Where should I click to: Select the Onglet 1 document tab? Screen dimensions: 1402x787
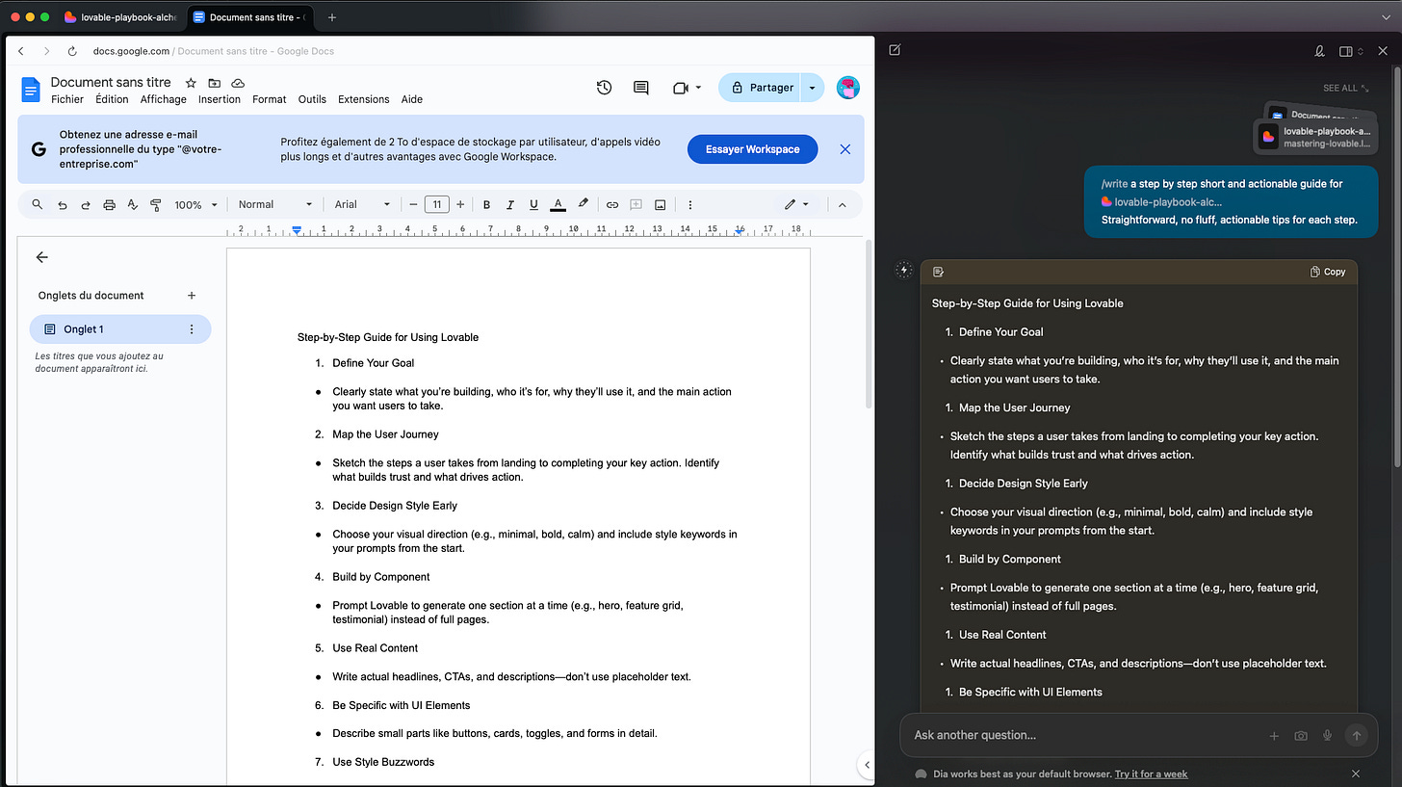coord(120,329)
